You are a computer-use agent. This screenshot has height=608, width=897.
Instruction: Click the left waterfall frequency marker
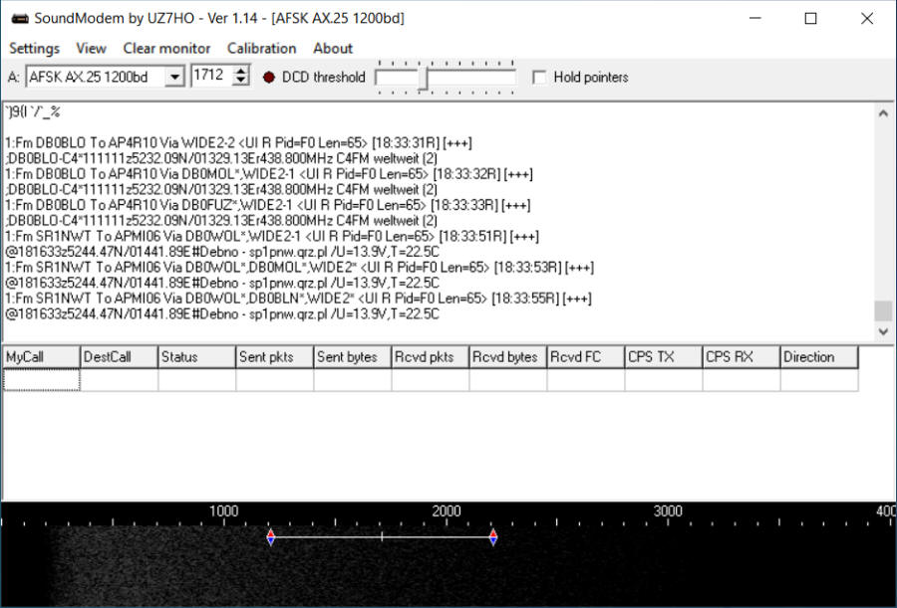[x=270, y=537]
